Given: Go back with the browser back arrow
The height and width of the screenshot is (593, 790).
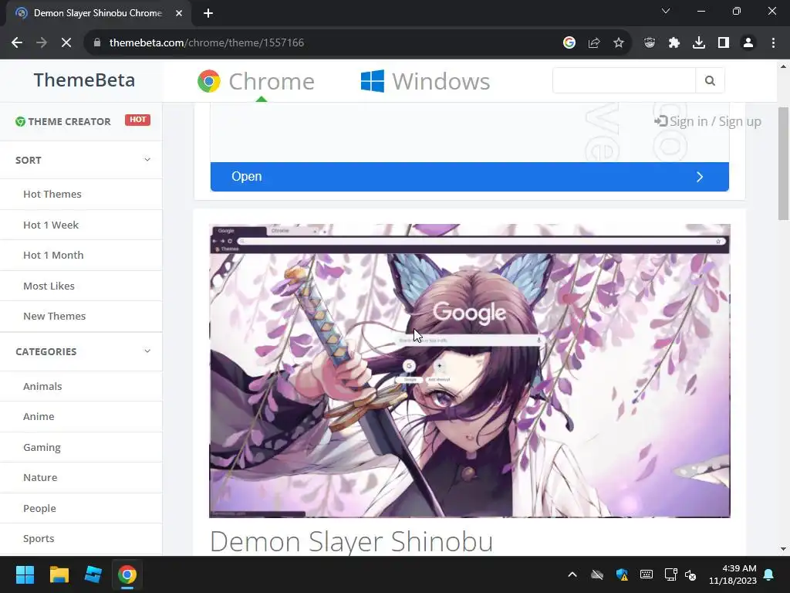Looking at the screenshot, I should (x=17, y=43).
